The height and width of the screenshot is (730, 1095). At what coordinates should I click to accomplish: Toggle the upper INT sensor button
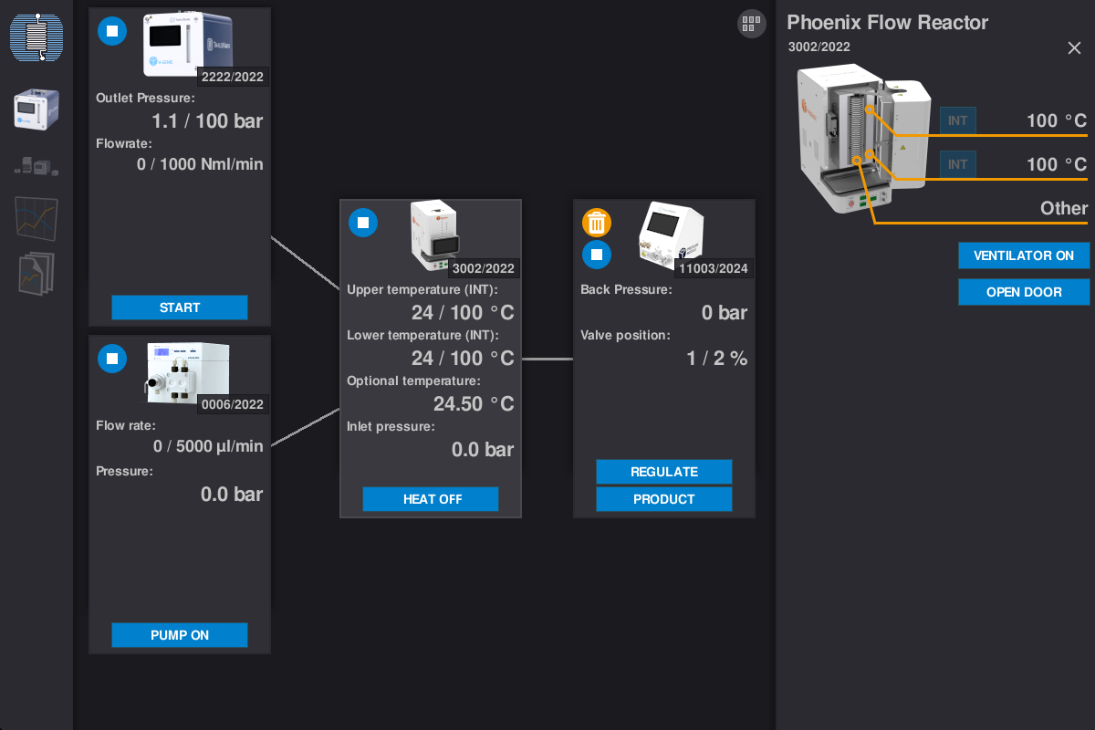pos(957,120)
